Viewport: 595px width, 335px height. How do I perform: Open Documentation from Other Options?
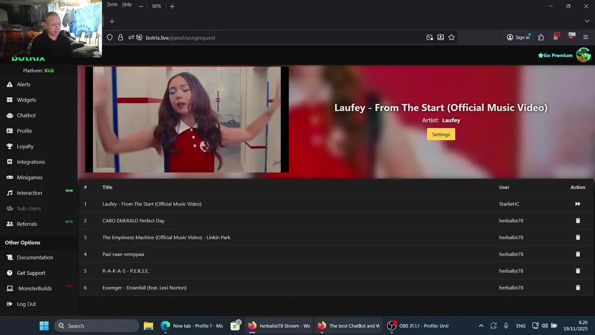pyautogui.click(x=35, y=257)
